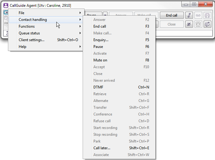Select Enquiry from Contact handling submenu
The height and width of the screenshot is (160, 215).
(101, 40)
